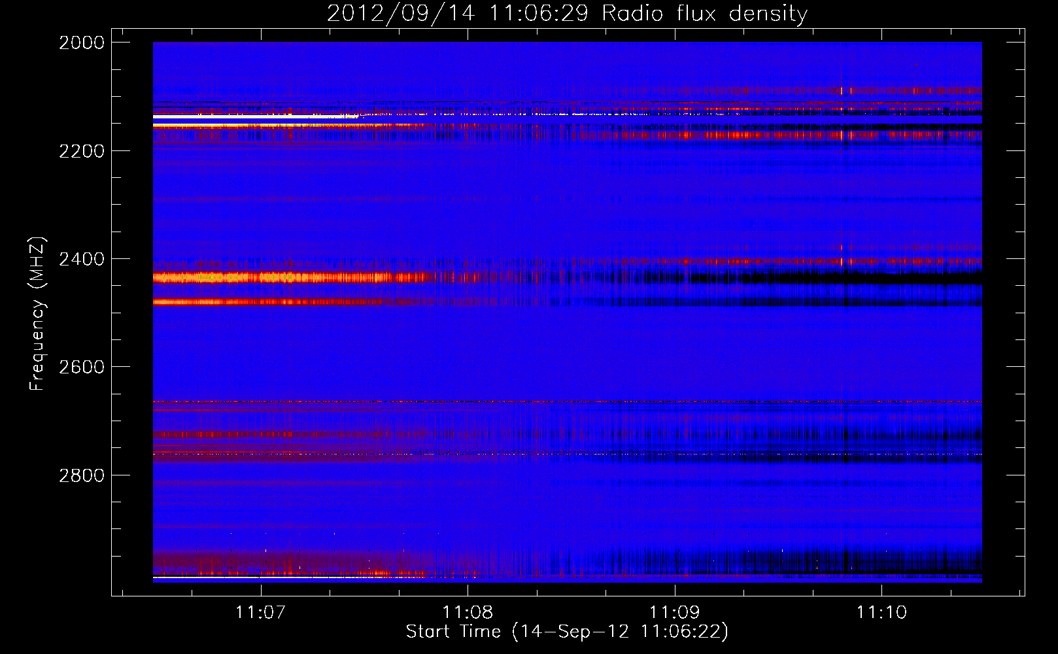Click the '11:08' time axis label
This screenshot has height=654, width=1058.
pos(468,613)
